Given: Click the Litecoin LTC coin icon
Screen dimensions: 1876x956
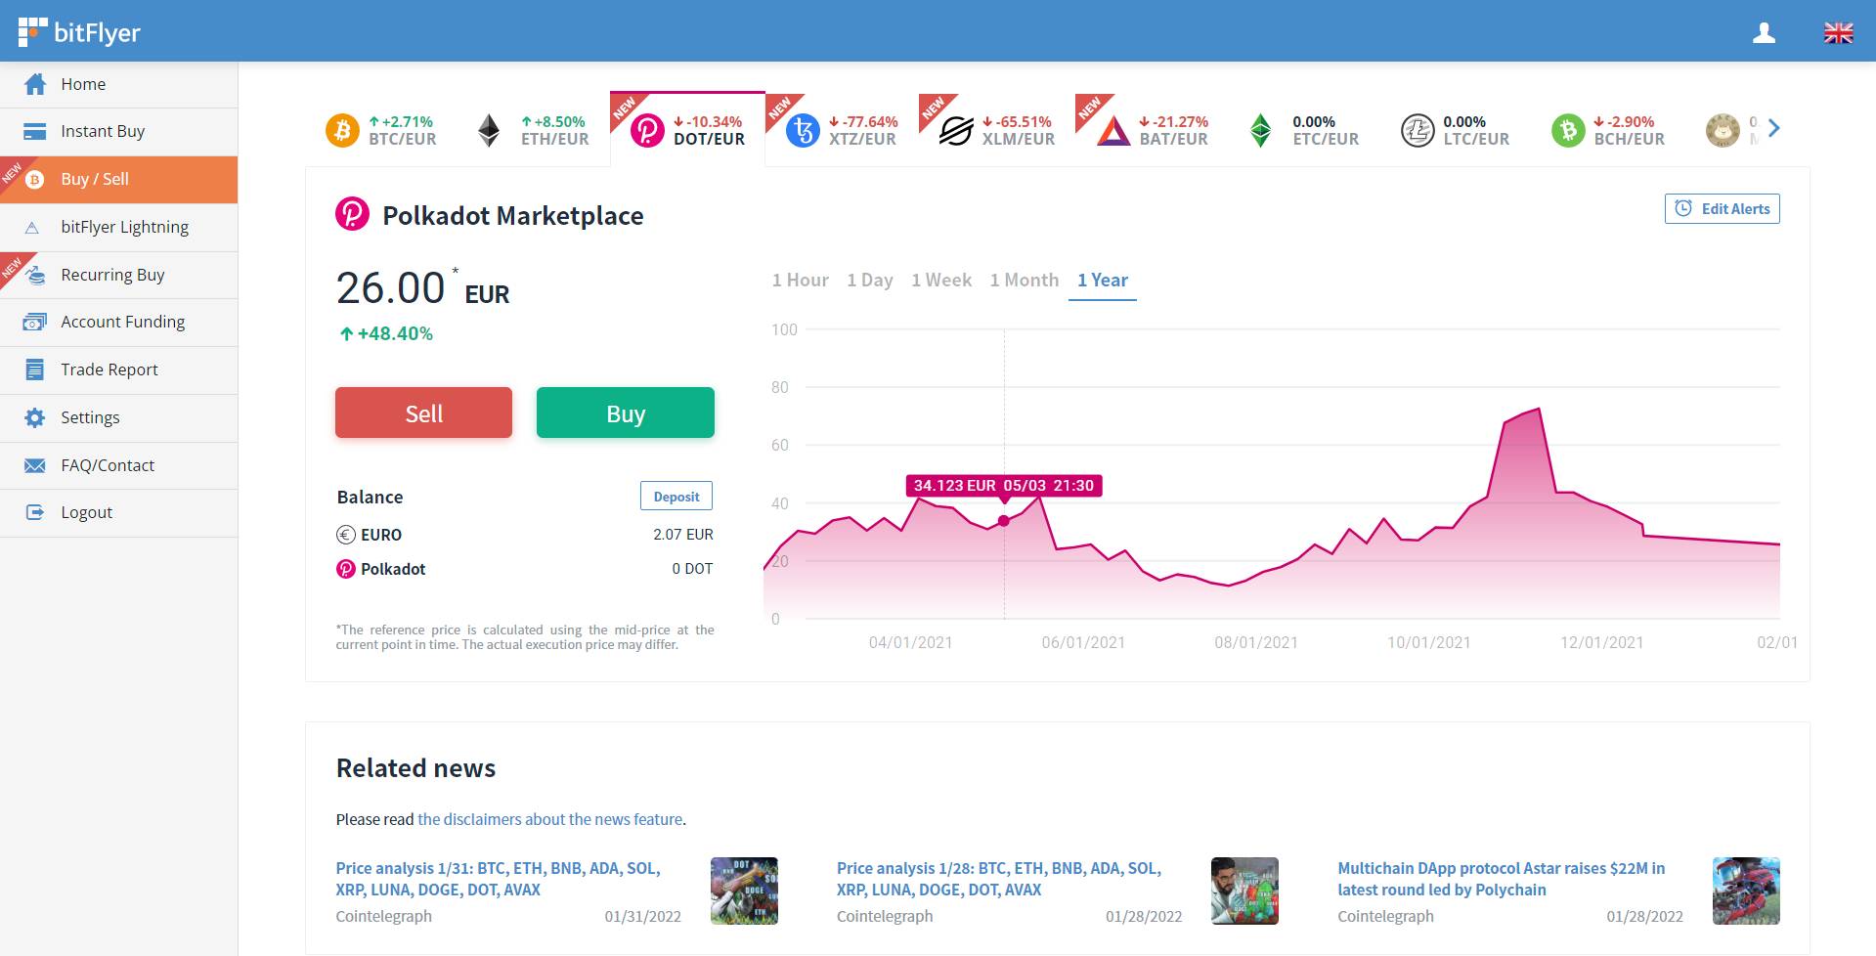Looking at the screenshot, I should coord(1418,130).
